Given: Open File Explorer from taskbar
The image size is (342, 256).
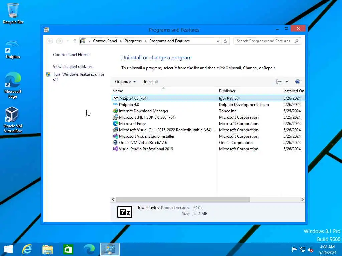Looking at the screenshot, I should tap(48, 249).
